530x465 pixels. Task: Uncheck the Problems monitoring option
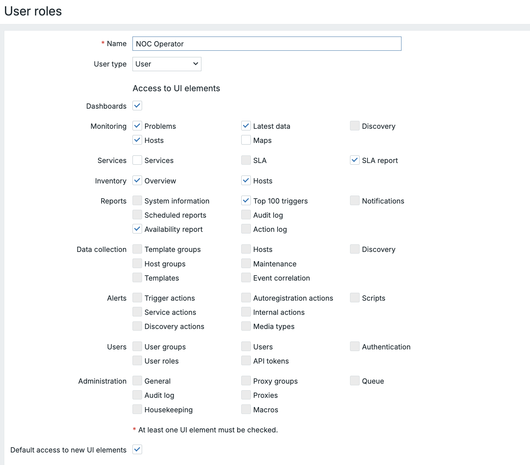[x=137, y=125]
